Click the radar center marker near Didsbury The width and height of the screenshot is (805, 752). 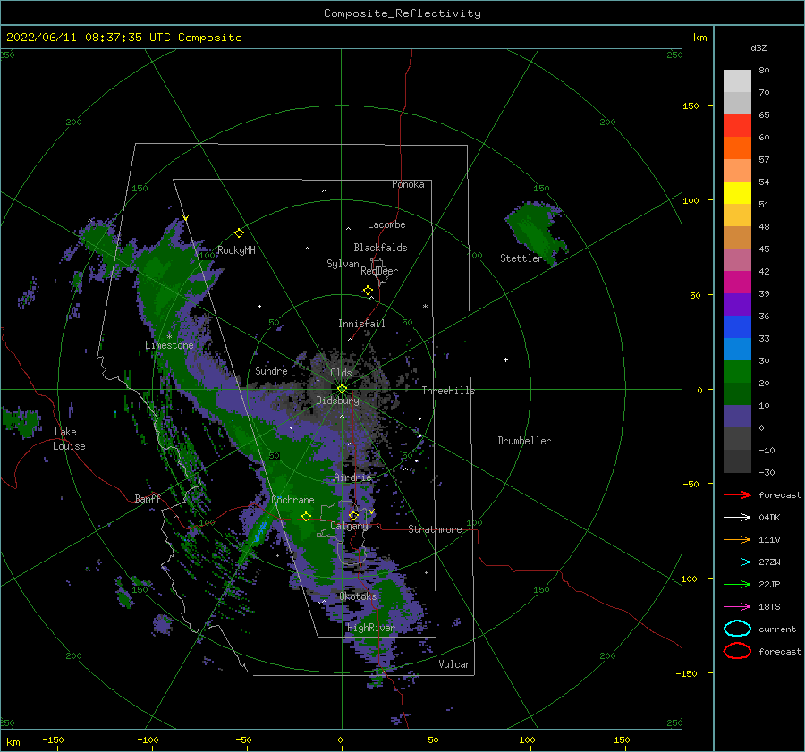[x=342, y=389]
